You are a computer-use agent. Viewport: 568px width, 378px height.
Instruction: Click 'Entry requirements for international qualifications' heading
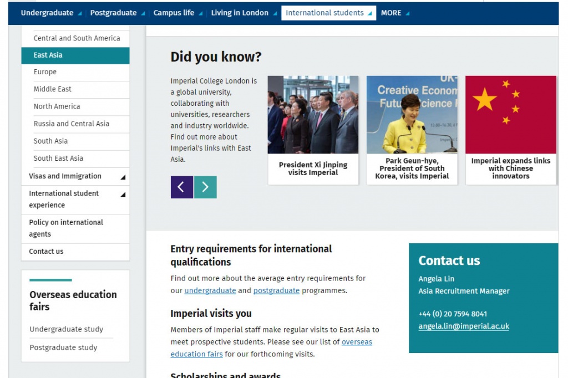point(251,256)
